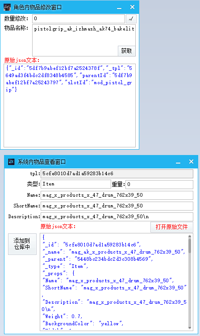Minimize the character item modification window
This screenshot has height=336, width=200.
click(119, 8)
